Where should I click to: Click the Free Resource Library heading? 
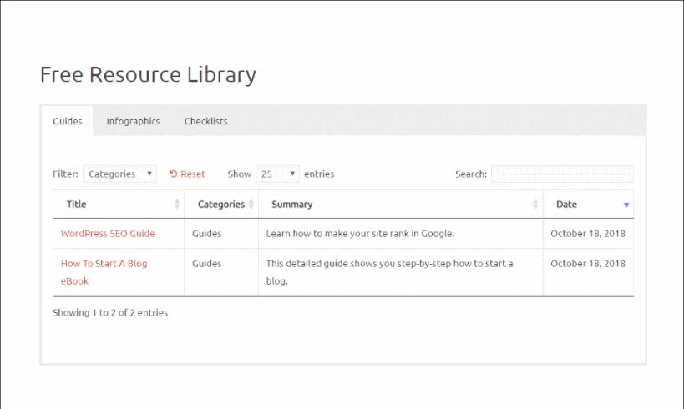(x=148, y=74)
